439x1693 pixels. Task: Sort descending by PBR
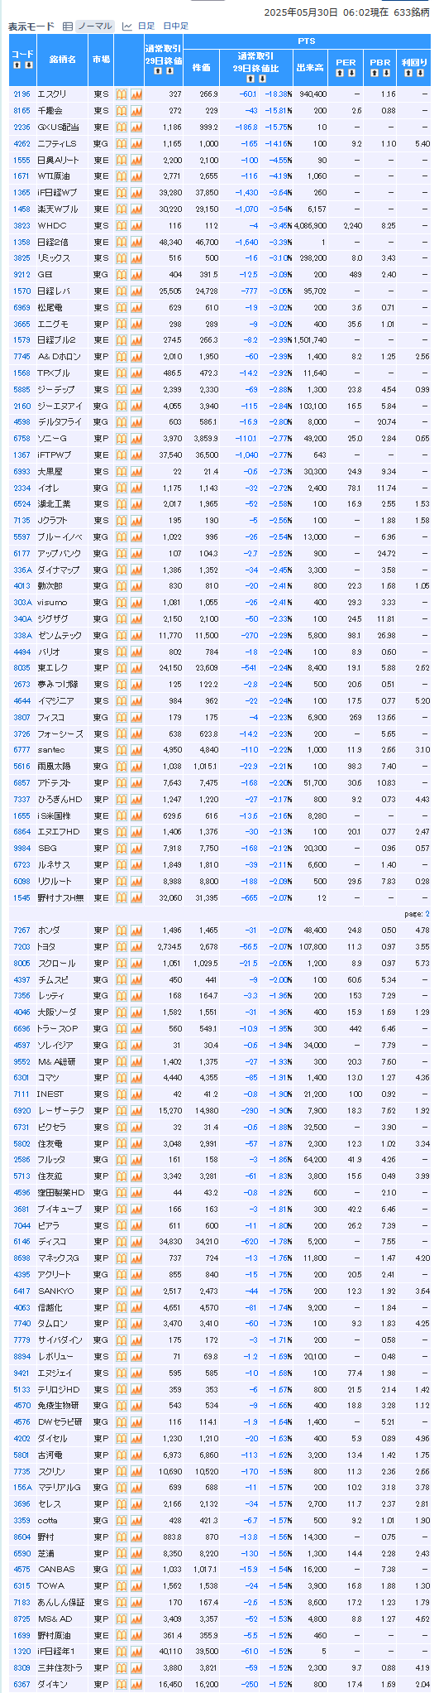pyautogui.click(x=385, y=73)
